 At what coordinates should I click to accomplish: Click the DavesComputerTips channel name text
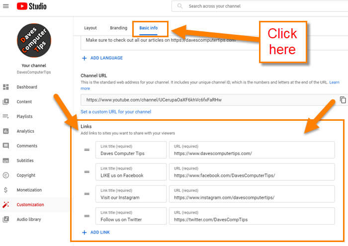click(x=34, y=73)
